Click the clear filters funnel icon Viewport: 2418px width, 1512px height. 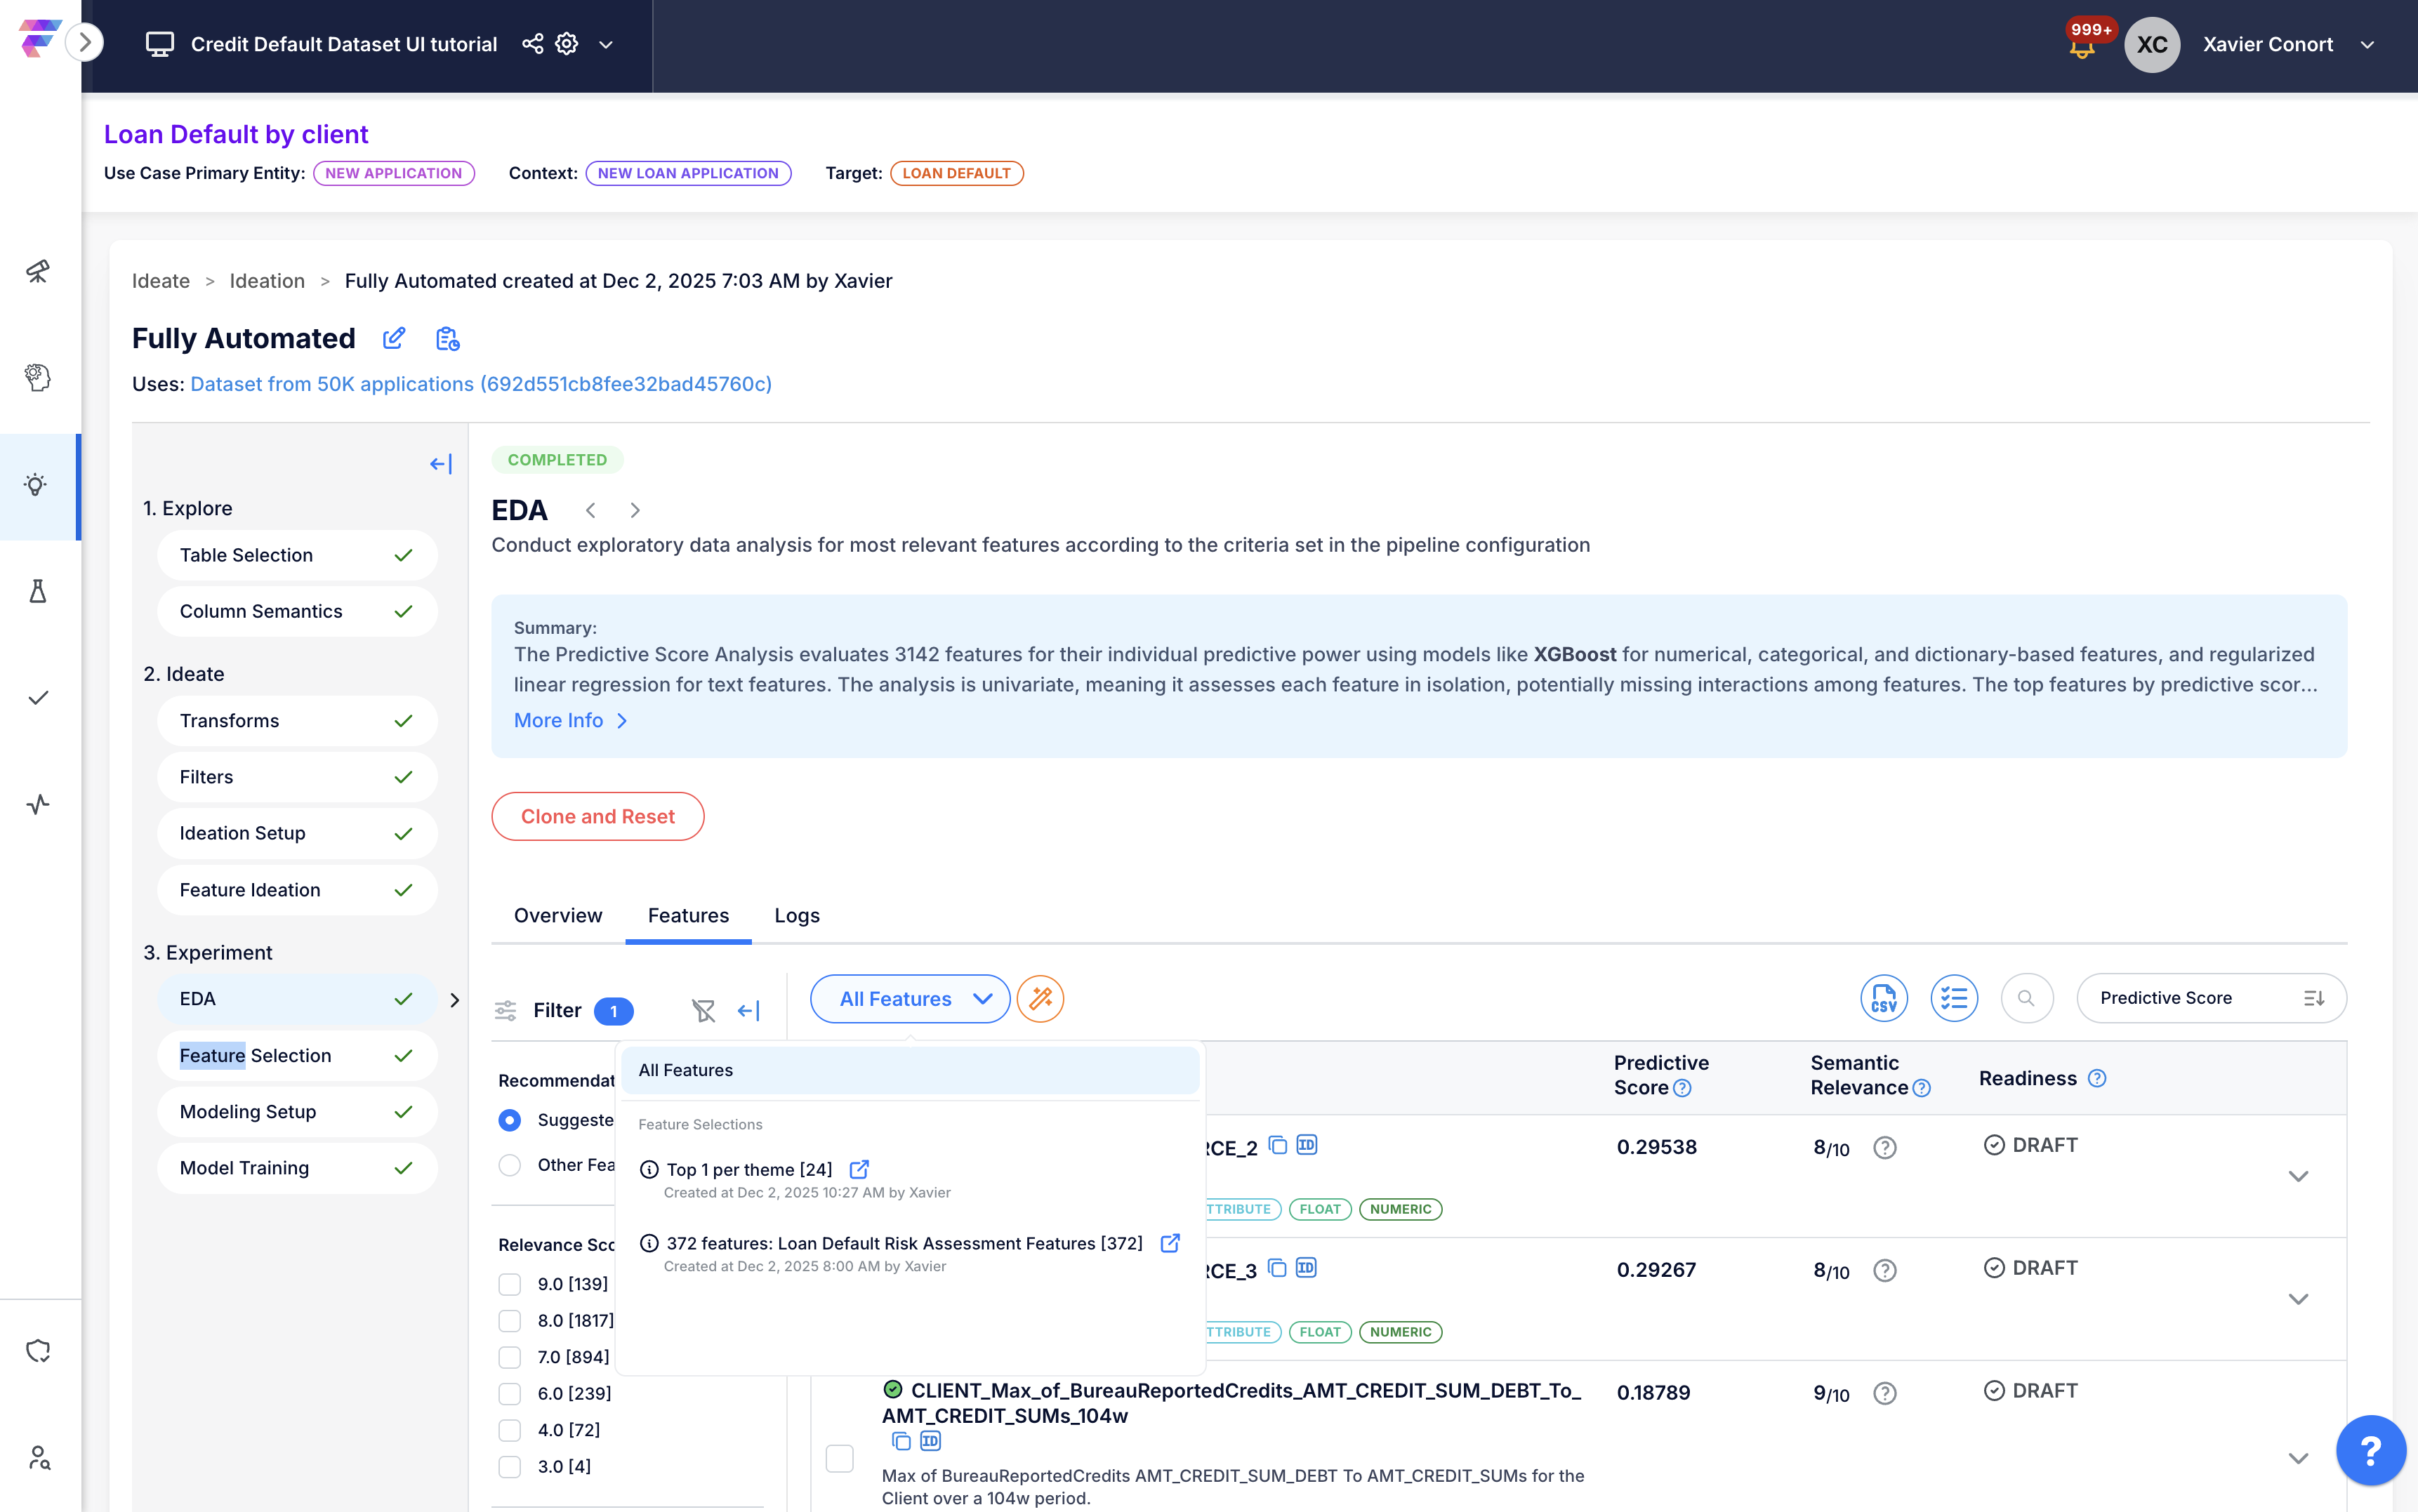[x=703, y=1010]
